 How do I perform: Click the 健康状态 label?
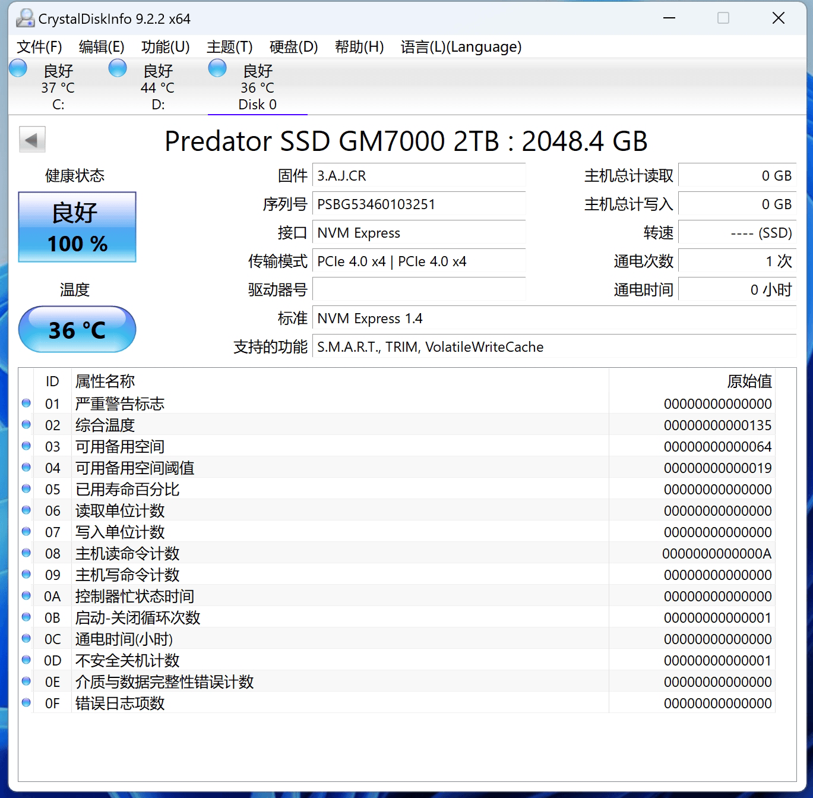coord(75,176)
